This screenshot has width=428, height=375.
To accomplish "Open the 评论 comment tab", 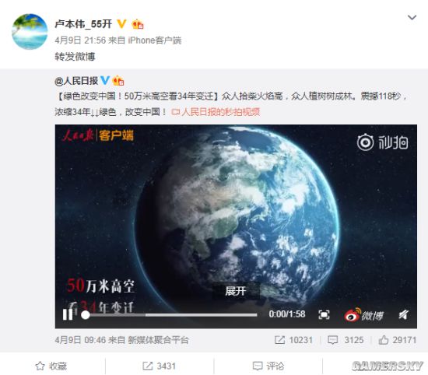I will 268,366.
